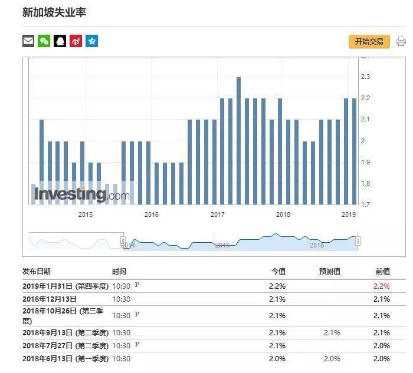Screen dimensions: 413x373
Task: Share to QZone using blue star icon
Action: [x=91, y=41]
